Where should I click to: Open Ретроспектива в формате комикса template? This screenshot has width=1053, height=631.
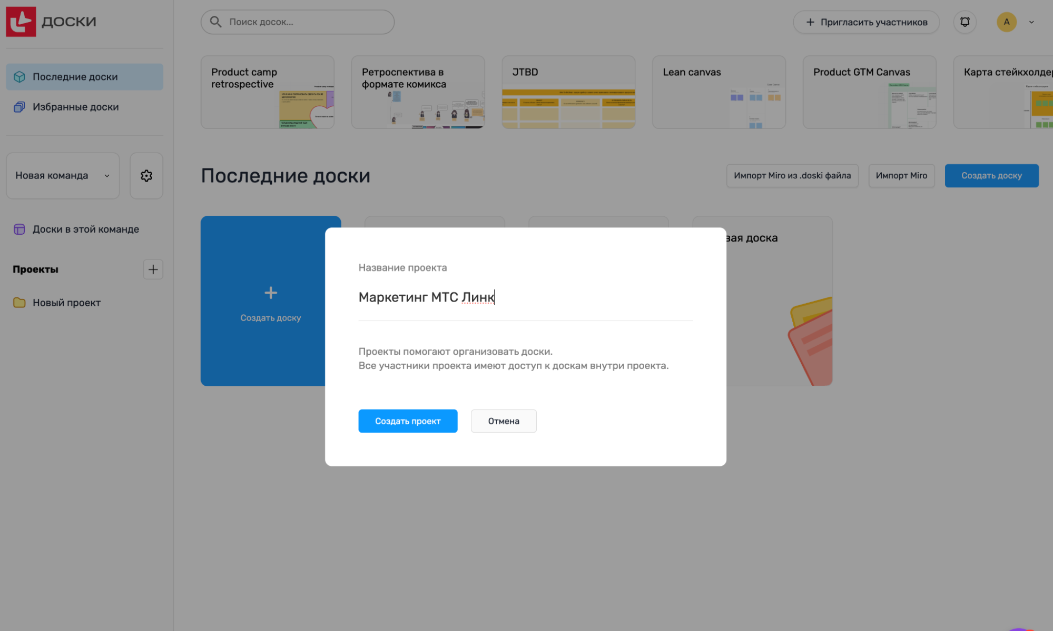[418, 92]
